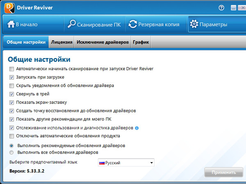Open Резервная копия section
The height and width of the screenshot is (184, 246).
tap(156, 24)
